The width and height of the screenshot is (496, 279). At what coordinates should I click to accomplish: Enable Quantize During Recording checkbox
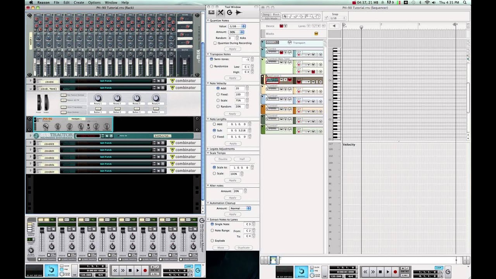coord(215,43)
